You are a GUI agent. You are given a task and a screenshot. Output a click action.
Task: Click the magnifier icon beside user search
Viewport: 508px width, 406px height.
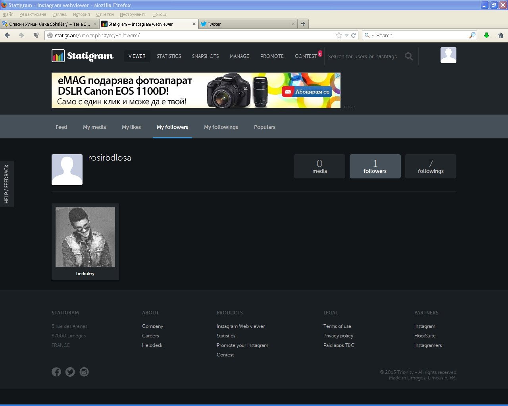[408, 56]
